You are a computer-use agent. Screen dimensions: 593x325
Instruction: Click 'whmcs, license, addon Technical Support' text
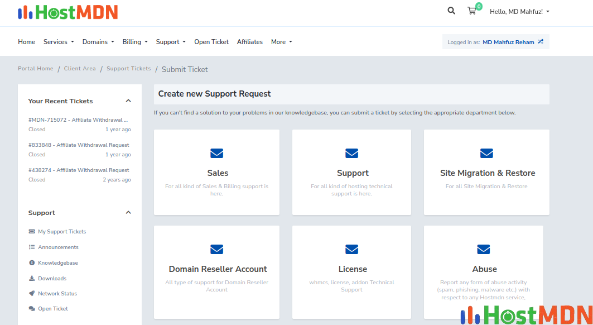coord(351,286)
